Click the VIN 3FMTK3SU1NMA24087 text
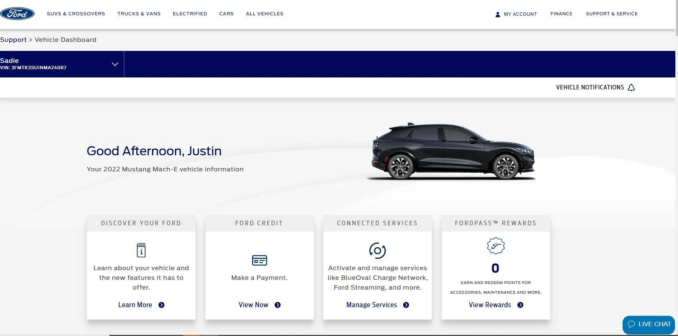This screenshot has height=336, width=678. click(x=33, y=68)
